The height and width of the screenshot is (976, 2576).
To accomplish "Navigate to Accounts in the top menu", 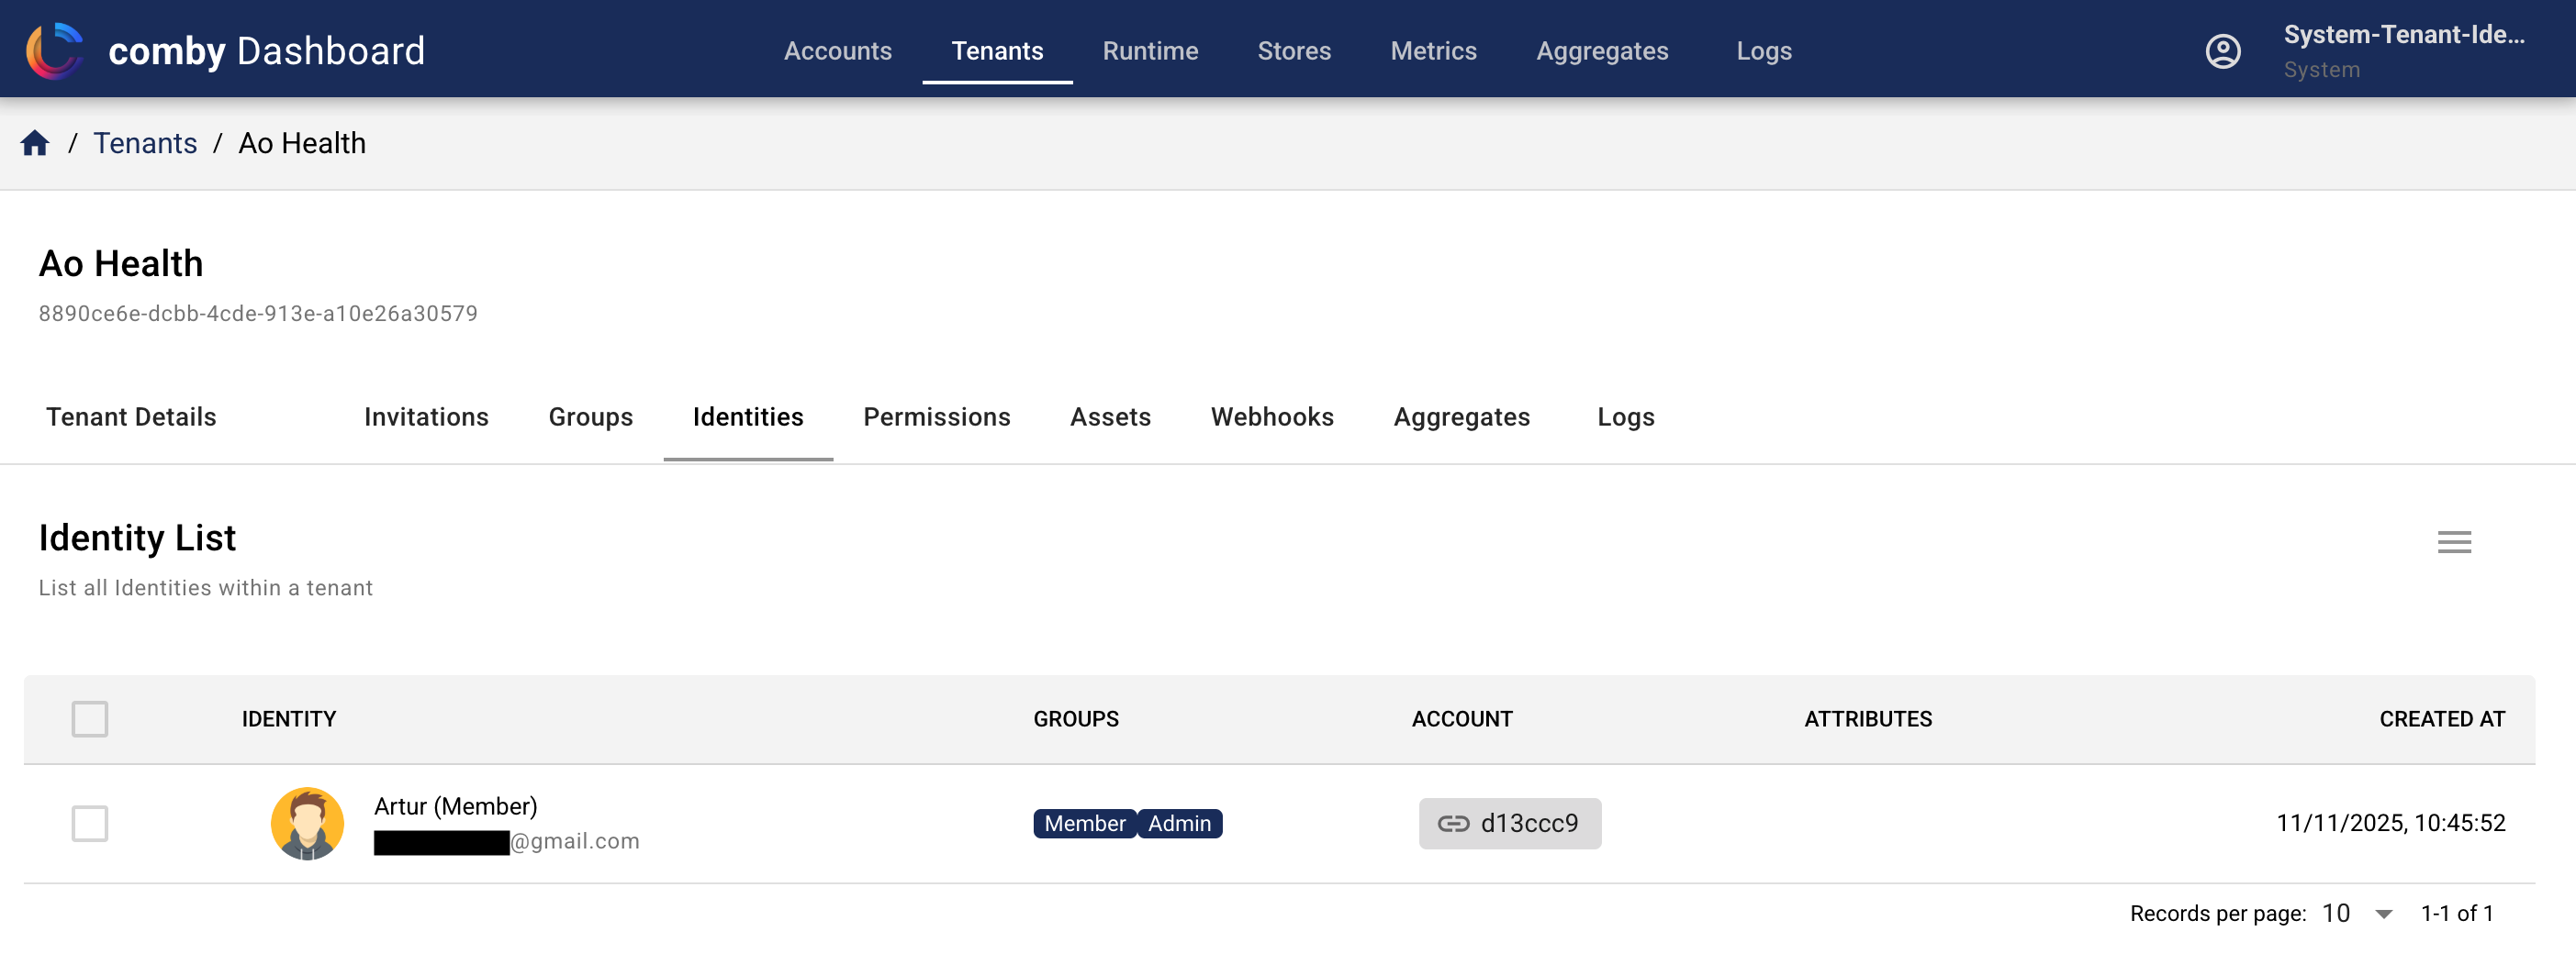I will pos(838,50).
